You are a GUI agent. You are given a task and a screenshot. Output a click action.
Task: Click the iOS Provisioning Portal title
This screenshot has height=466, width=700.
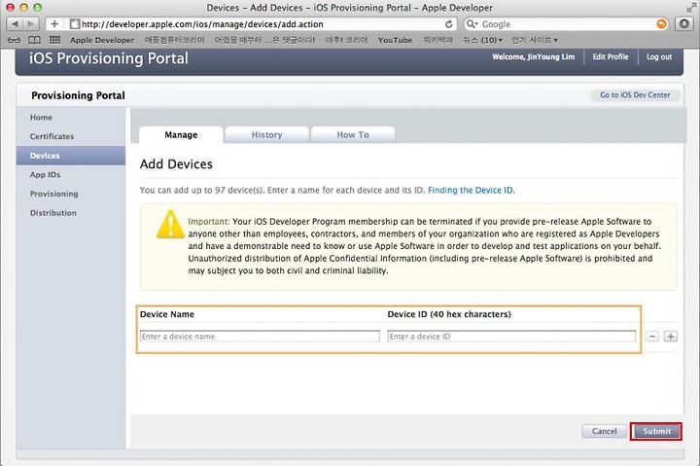[109, 58]
